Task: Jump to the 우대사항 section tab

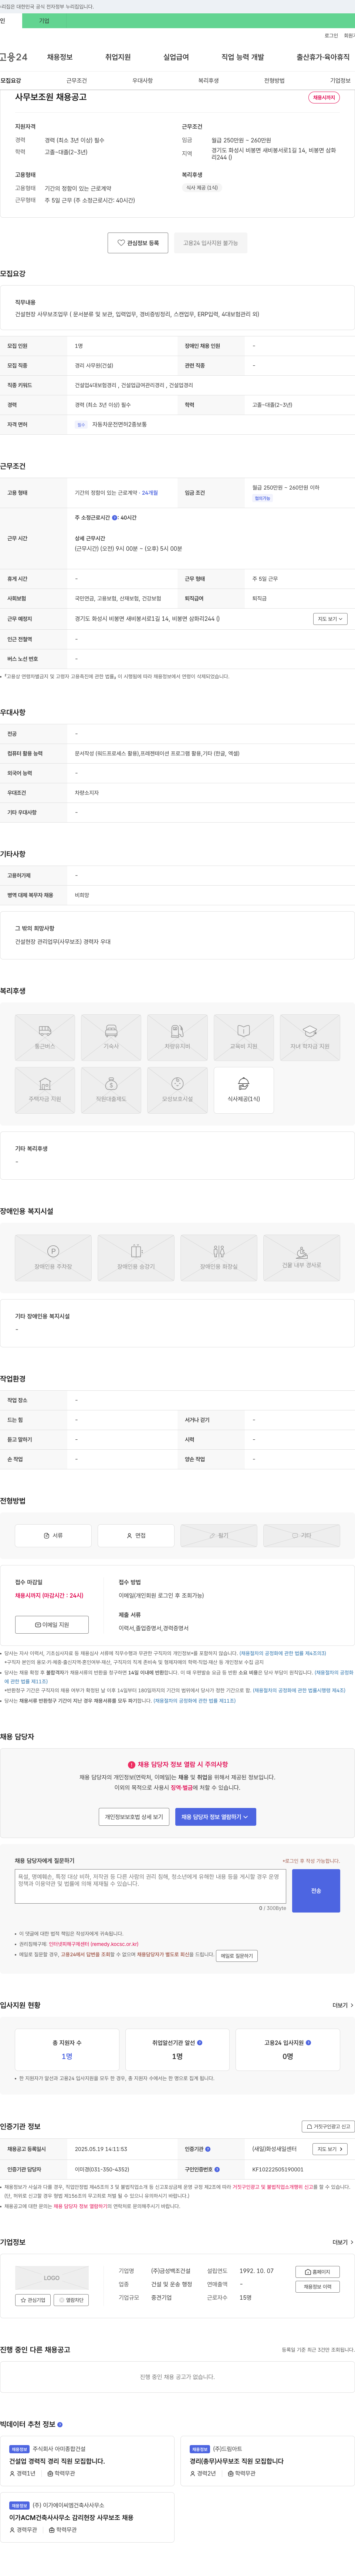Action: [143, 81]
